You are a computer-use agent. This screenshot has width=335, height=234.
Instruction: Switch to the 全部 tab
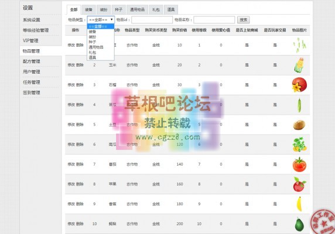(x=74, y=9)
